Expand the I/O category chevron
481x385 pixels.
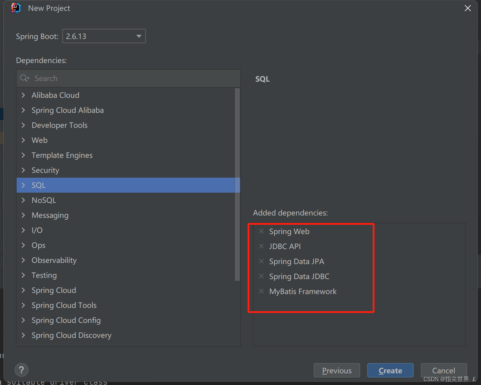coord(23,230)
